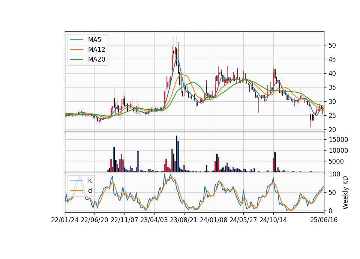This screenshot has width=360, height=259.
Task: Click the price axis value 20
Action: [332, 130]
